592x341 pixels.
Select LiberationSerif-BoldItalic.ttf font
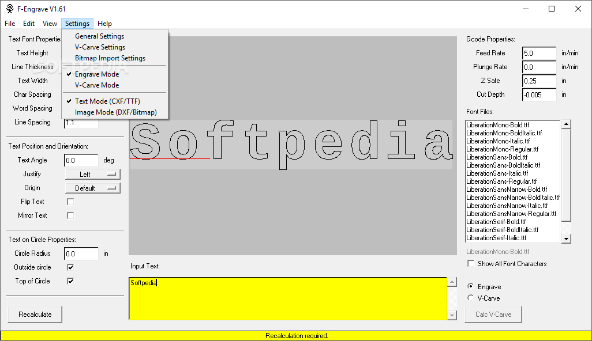tap(503, 230)
